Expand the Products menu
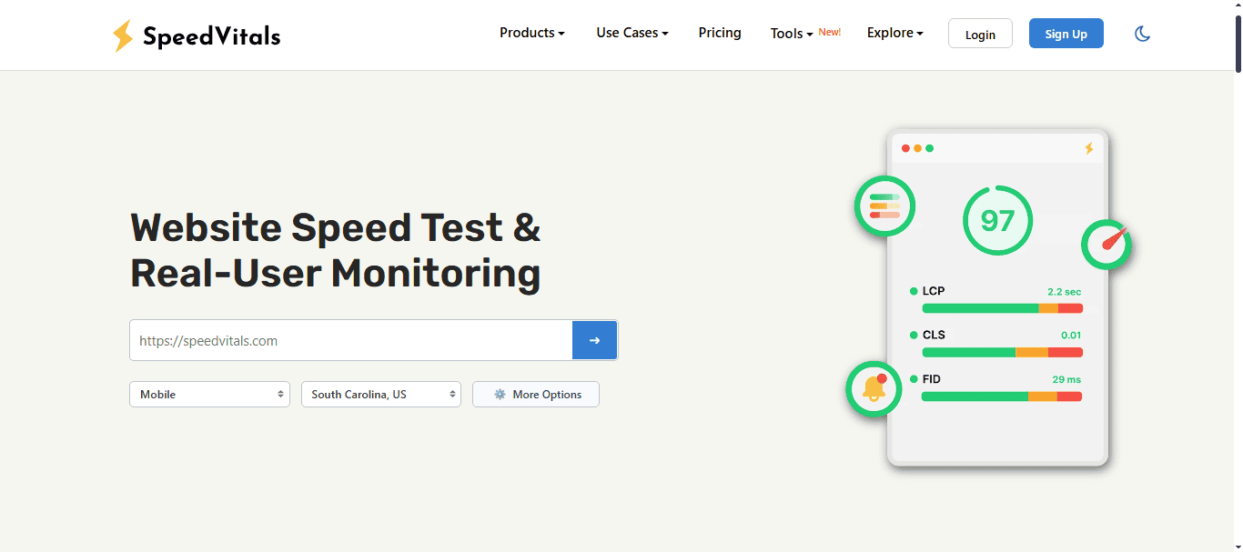The height and width of the screenshot is (552, 1243). click(x=531, y=33)
